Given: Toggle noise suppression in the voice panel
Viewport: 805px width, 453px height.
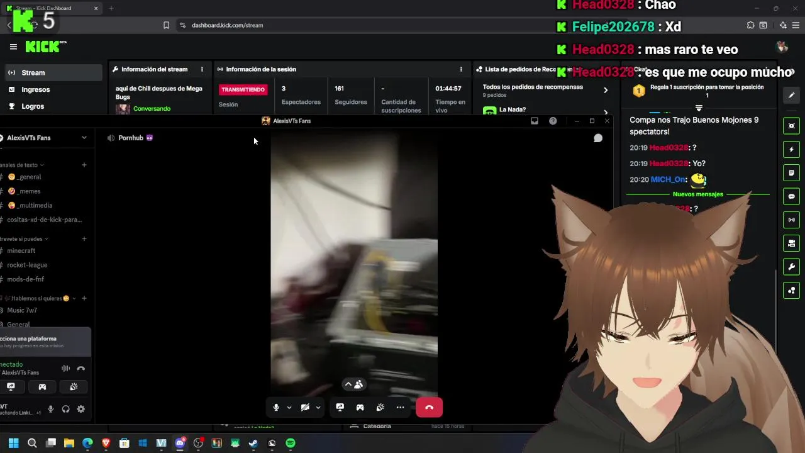Looking at the screenshot, I should click(65, 369).
